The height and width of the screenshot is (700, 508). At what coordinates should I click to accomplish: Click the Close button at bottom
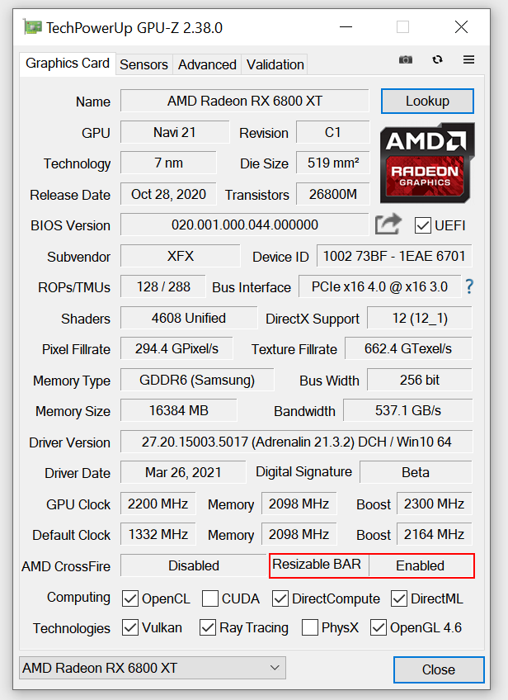(x=439, y=669)
